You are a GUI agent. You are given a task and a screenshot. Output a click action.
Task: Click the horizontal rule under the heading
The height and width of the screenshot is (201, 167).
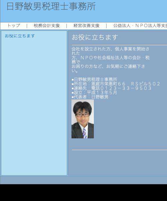[119, 45]
